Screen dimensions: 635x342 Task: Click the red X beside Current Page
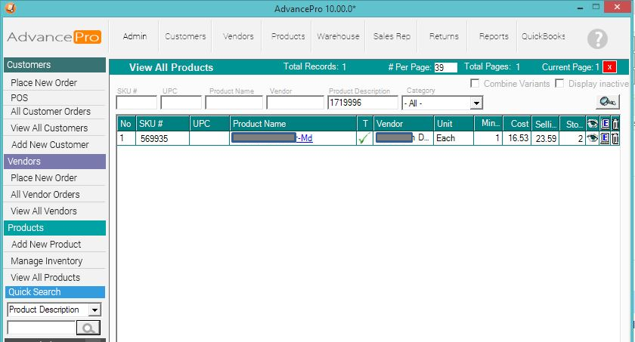[609, 67]
